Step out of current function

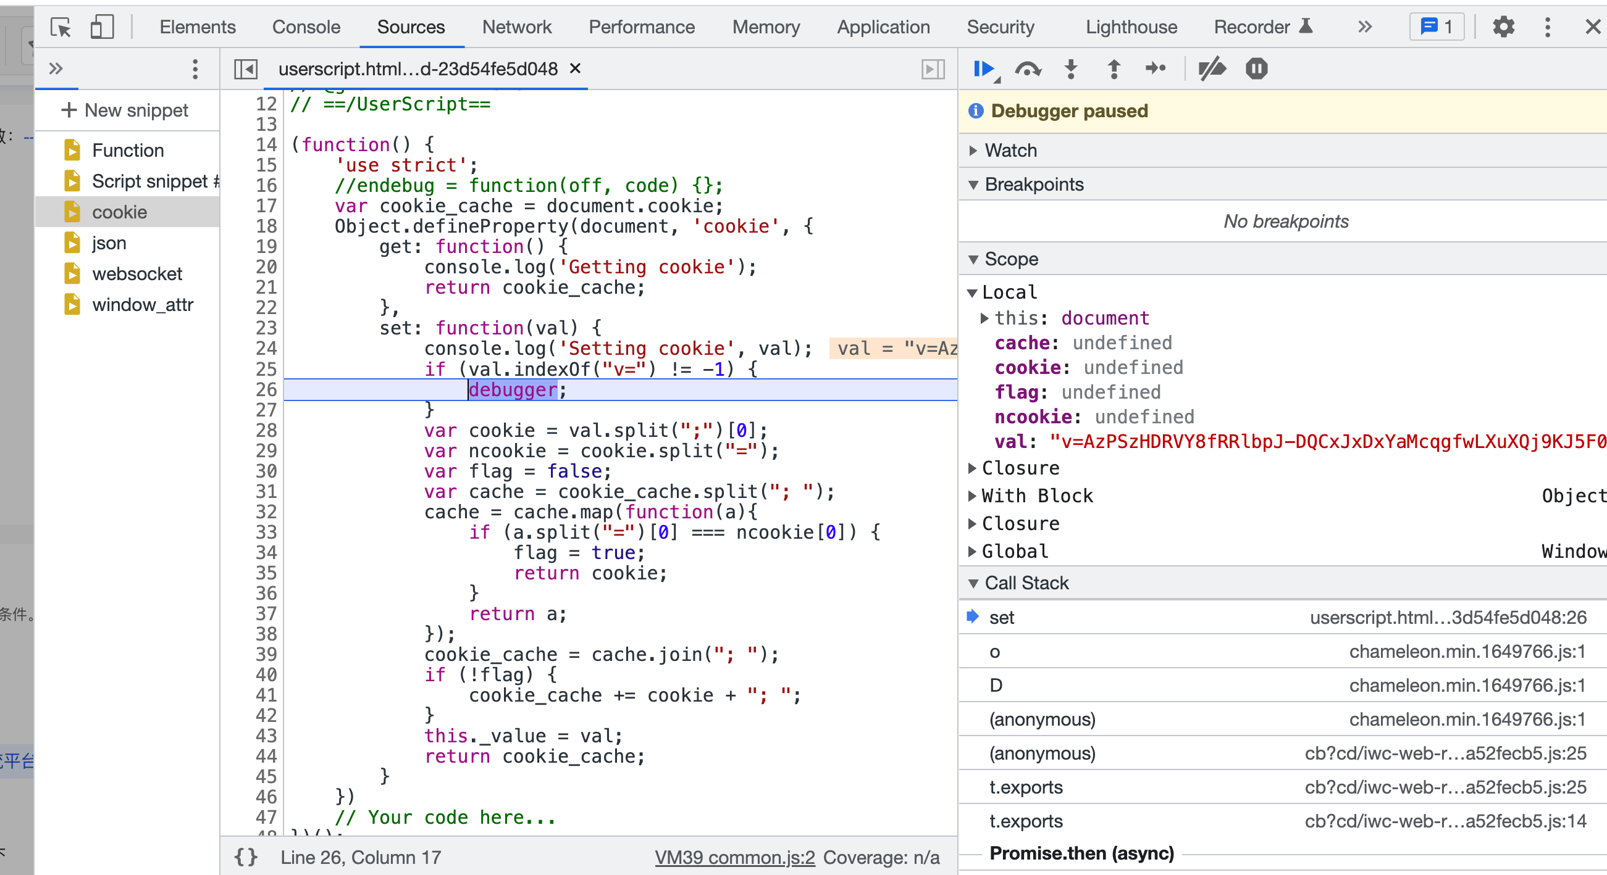tap(1114, 68)
